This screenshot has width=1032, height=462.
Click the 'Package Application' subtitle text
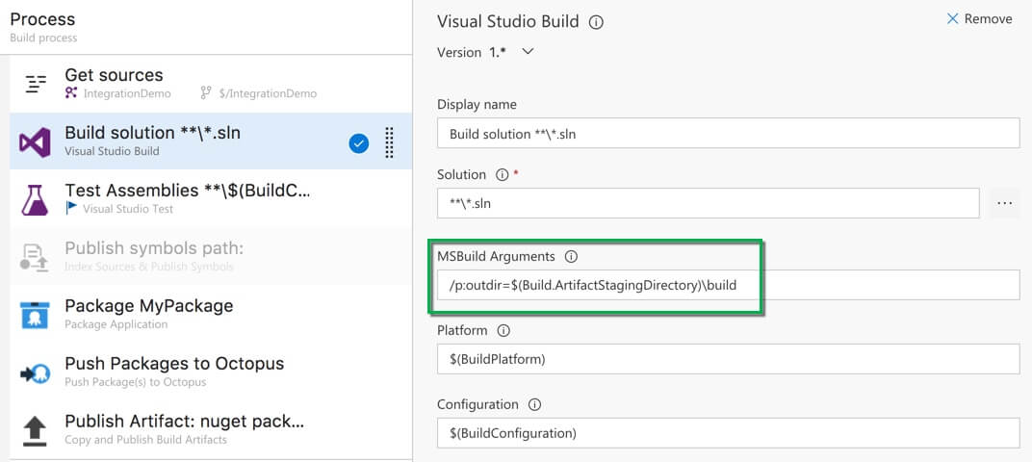click(x=116, y=324)
